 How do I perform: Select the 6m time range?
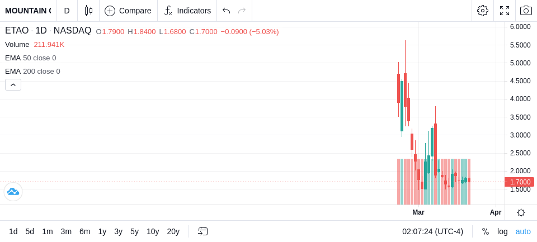(84, 231)
